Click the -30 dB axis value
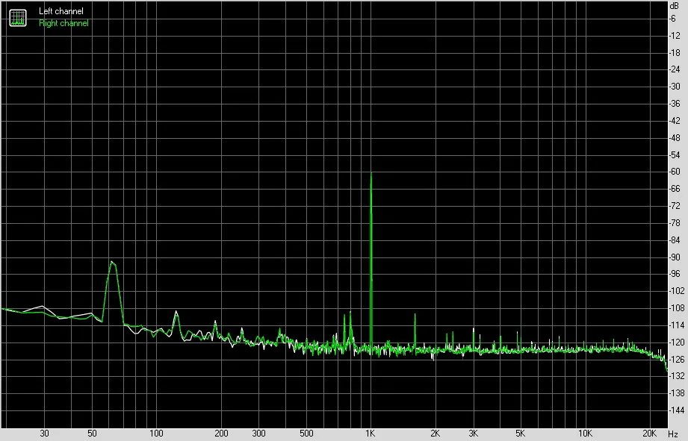688x441 pixels. 675,87
